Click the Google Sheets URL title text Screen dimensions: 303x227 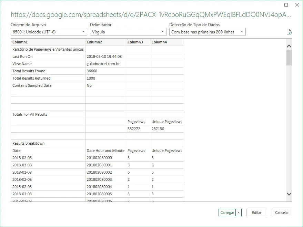(151, 15)
